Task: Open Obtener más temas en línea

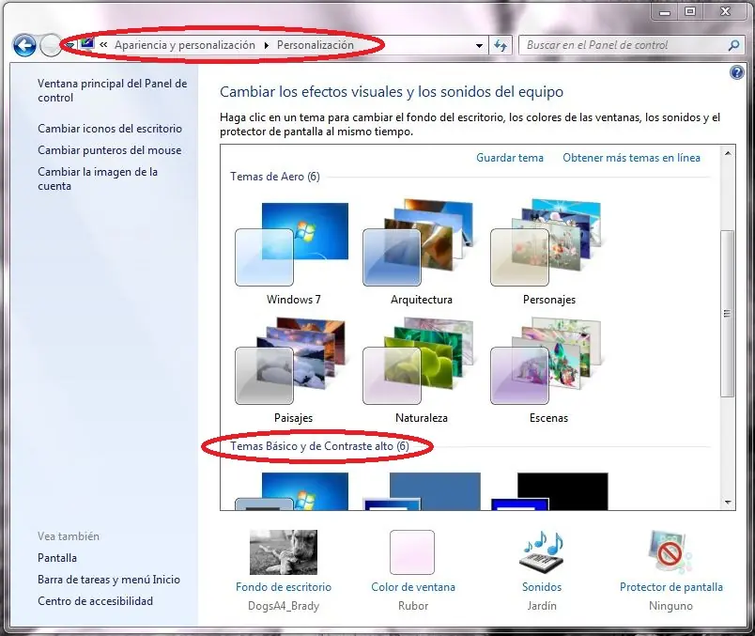Action: point(631,158)
